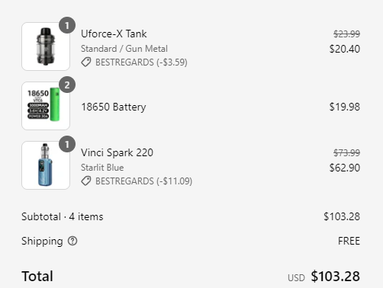Image resolution: width=383 pixels, height=288 pixels.
Task: Click the discount tag icon under Uforce-X Tank
Action: pos(86,62)
